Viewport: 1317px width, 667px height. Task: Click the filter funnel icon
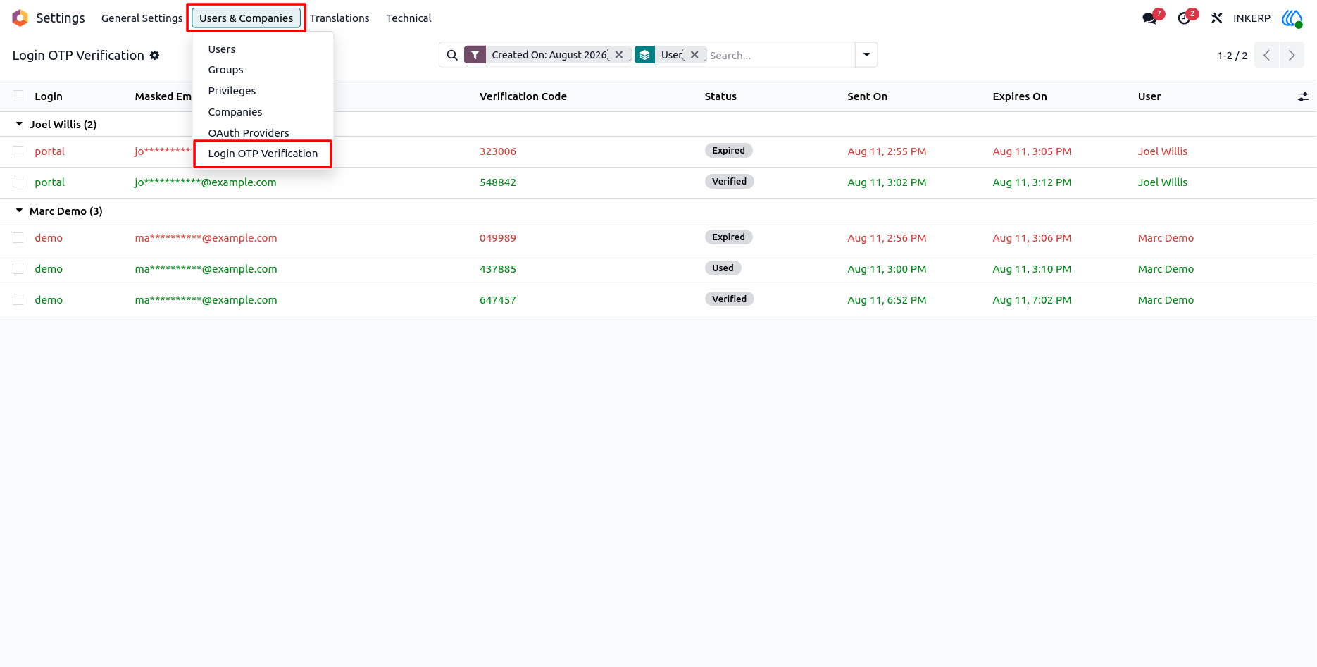[475, 55]
